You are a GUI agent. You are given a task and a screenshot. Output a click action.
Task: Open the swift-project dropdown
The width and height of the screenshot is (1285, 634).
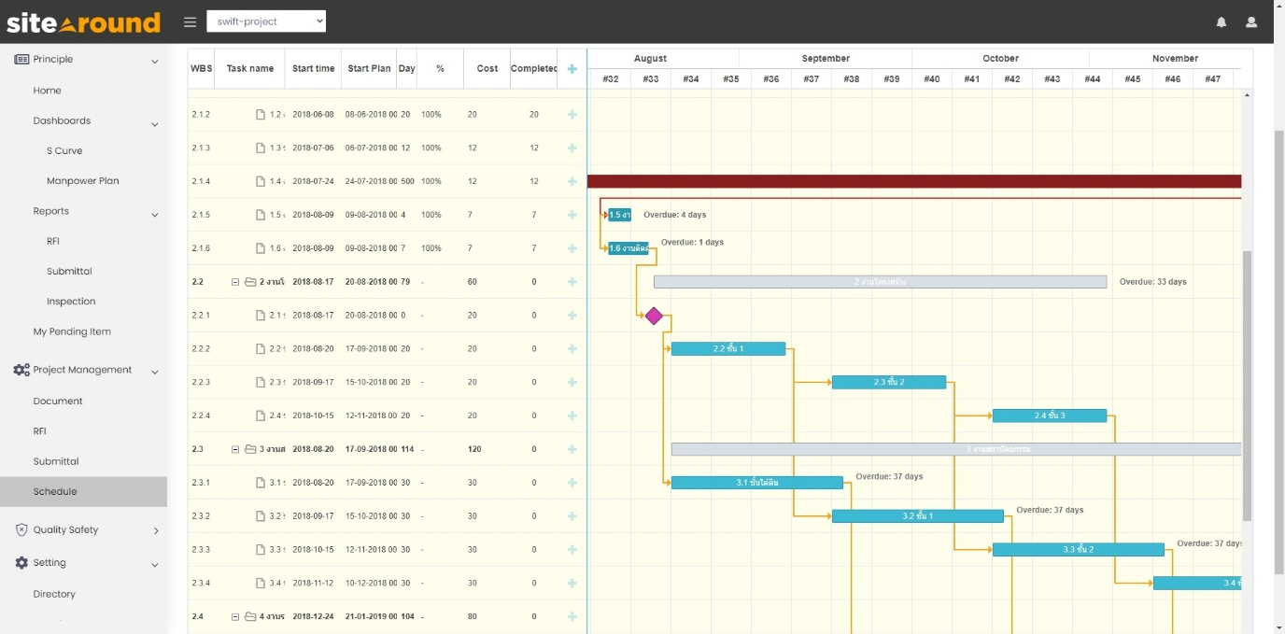266,21
